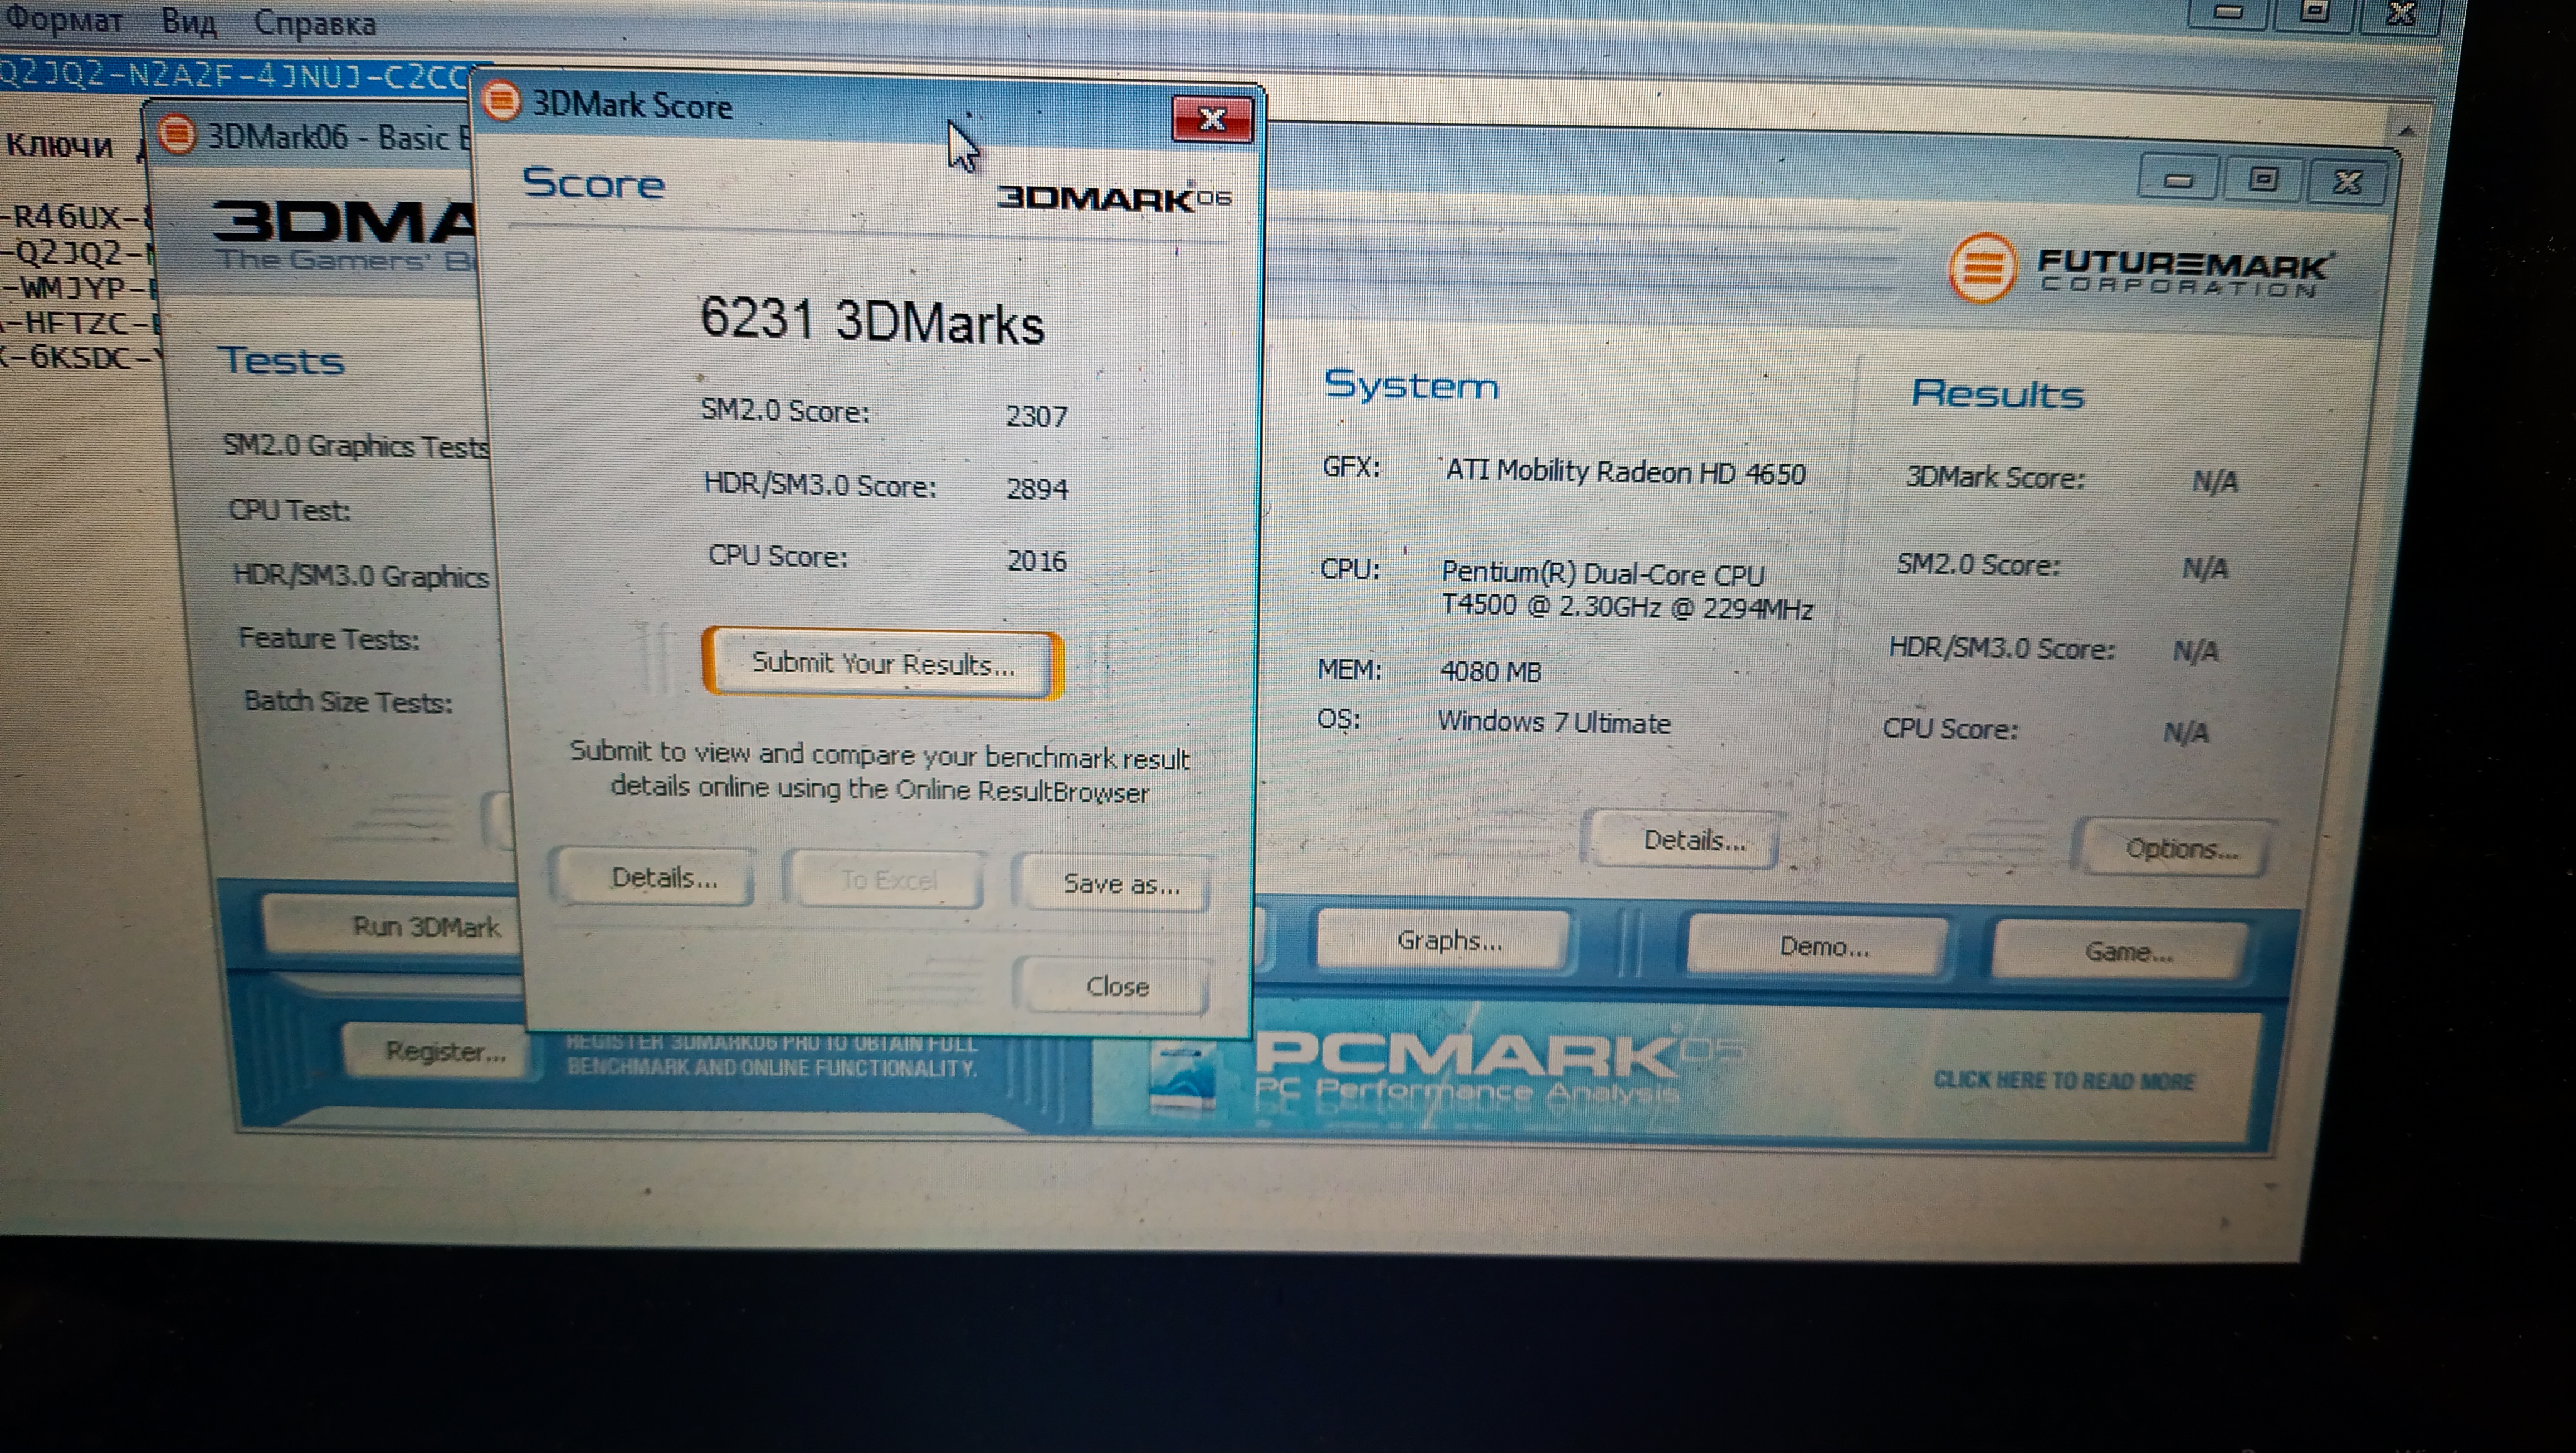Click the 3DMark Score N/A result value
The height and width of the screenshot is (1453, 2576).
point(2215,482)
